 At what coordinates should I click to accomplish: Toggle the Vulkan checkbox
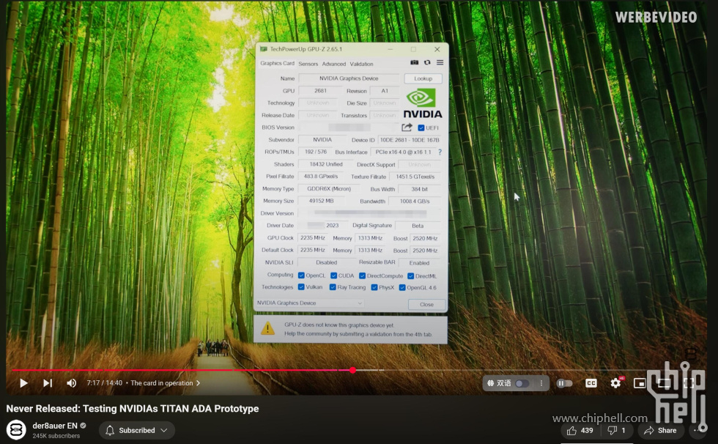(301, 287)
